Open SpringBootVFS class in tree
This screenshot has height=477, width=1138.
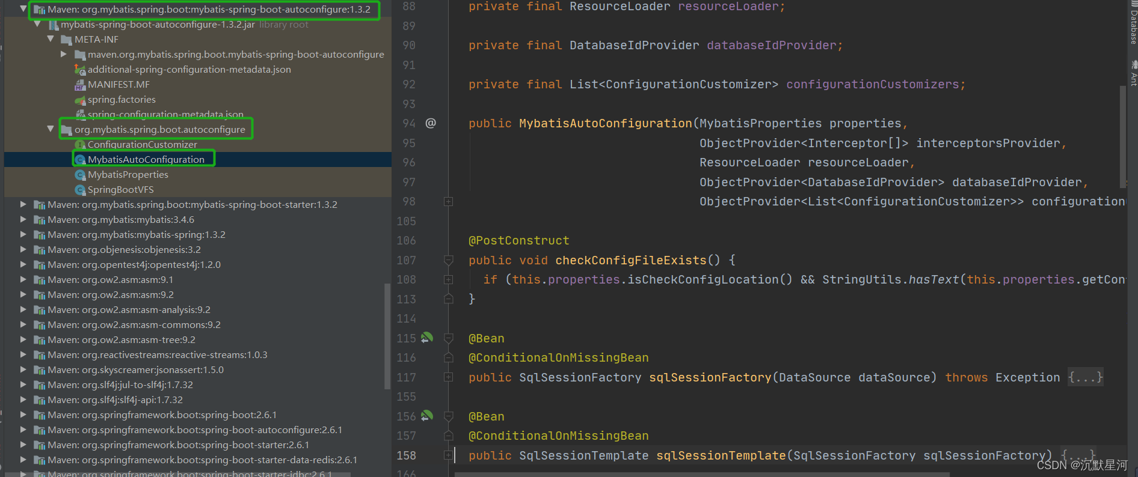121,189
